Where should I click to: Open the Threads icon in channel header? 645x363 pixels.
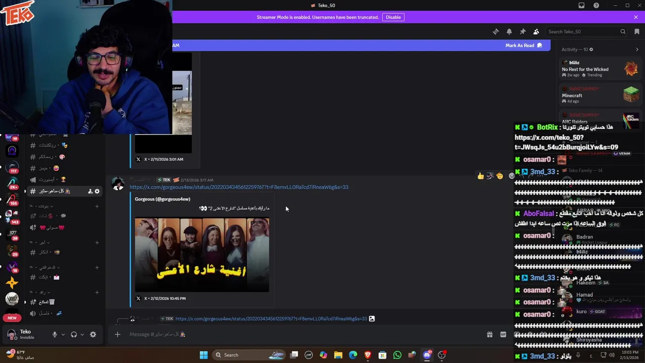point(496,32)
